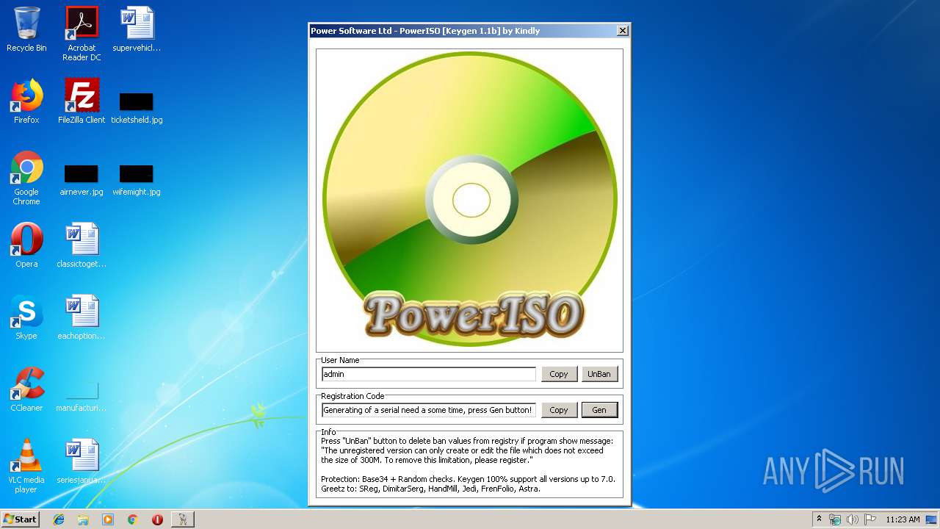This screenshot has height=529, width=940.
Task: Open FileZilla Client shortcut
Action: 82,101
